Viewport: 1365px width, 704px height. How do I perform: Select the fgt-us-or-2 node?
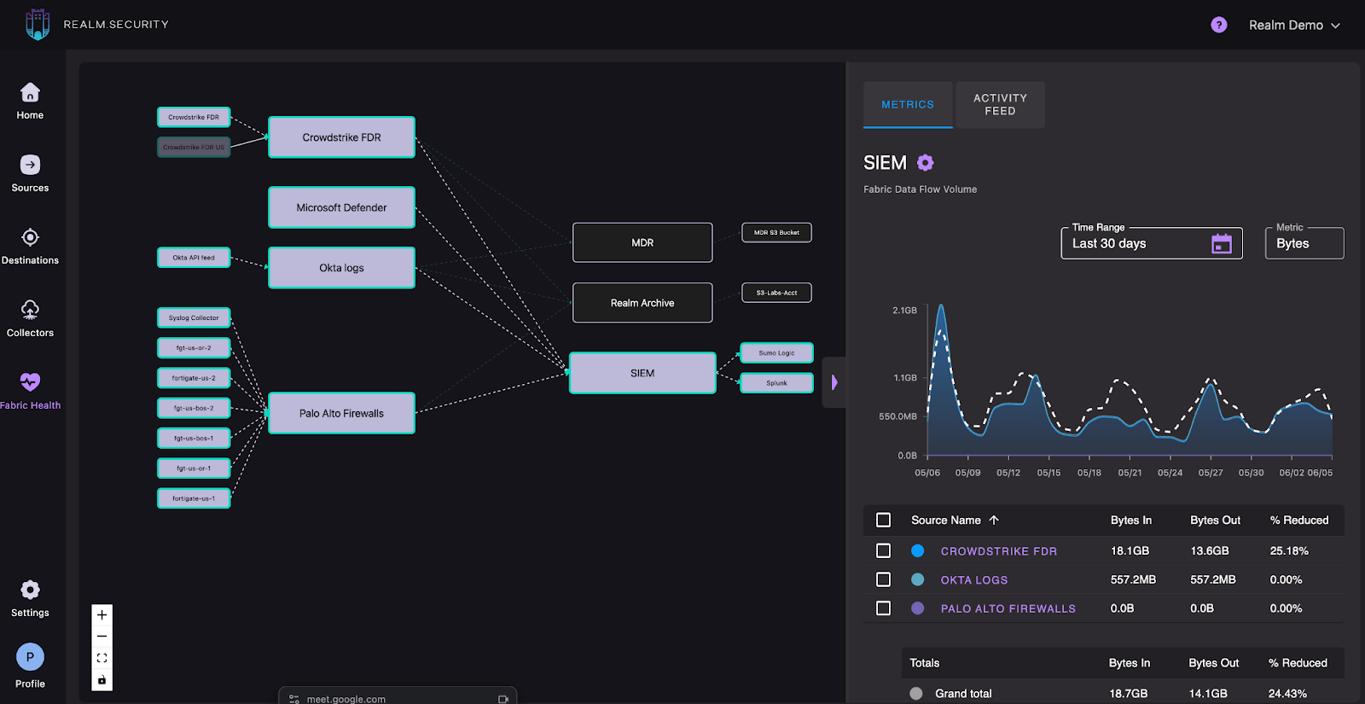click(194, 348)
